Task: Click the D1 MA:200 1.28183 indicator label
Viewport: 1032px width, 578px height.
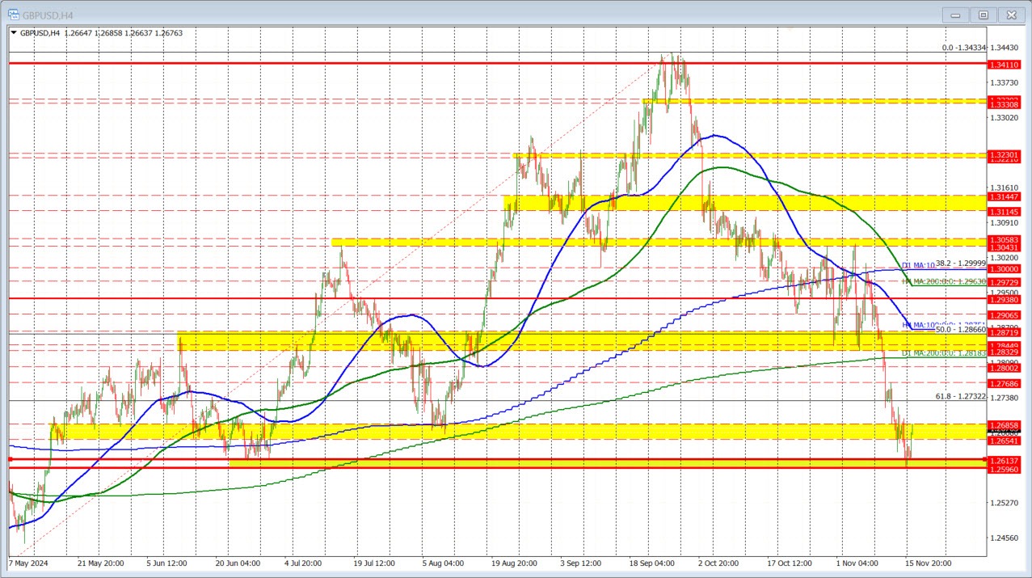Action: (944, 353)
